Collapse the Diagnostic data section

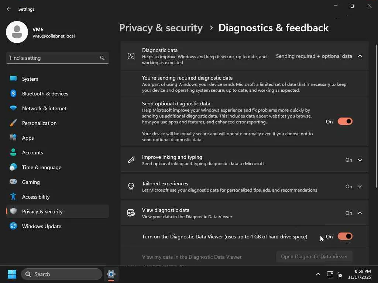pos(360,56)
